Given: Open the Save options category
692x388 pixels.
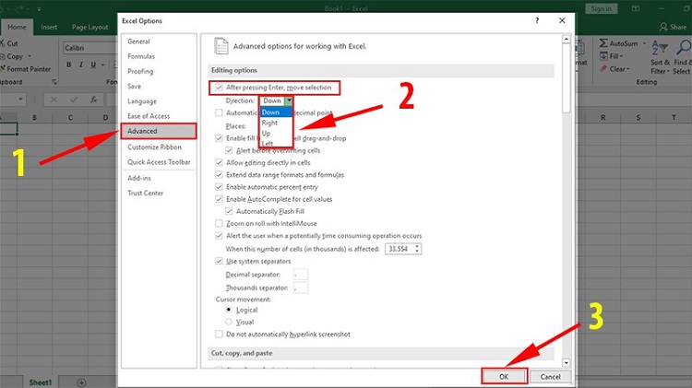Looking at the screenshot, I should [x=134, y=87].
